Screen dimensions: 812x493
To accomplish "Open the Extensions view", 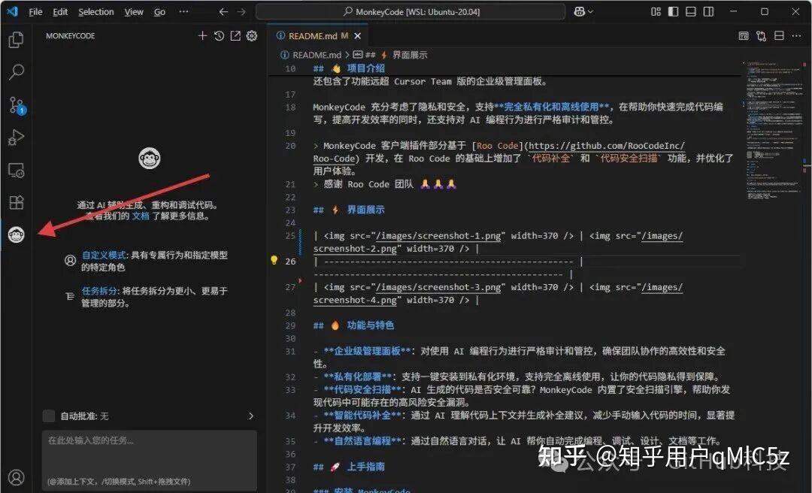I will (17, 202).
